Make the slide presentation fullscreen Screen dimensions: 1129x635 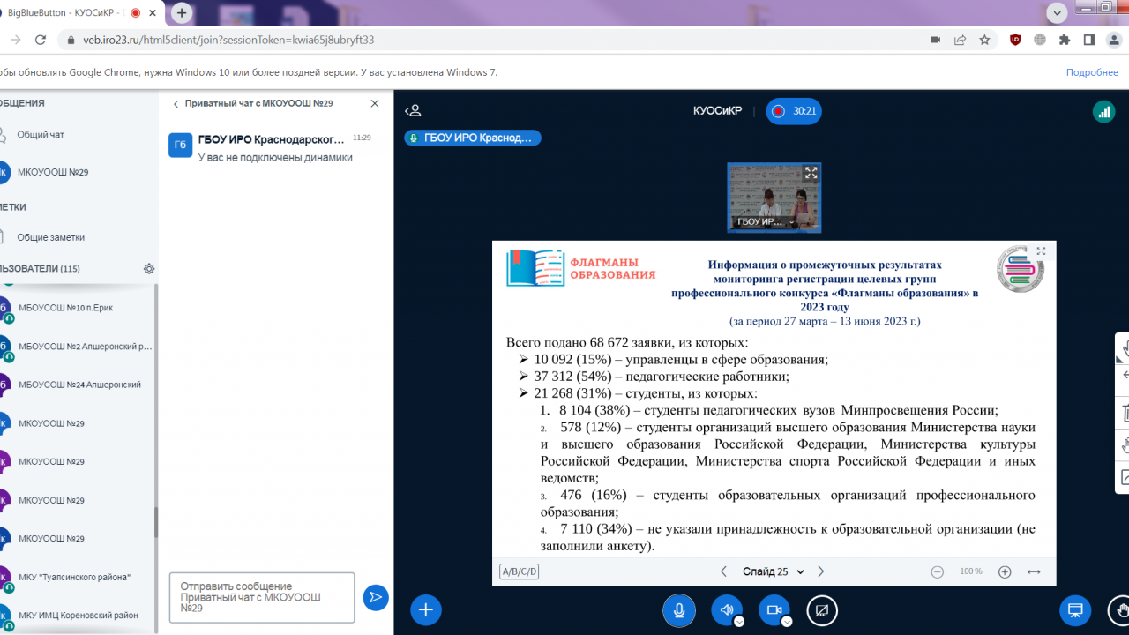coord(1041,251)
